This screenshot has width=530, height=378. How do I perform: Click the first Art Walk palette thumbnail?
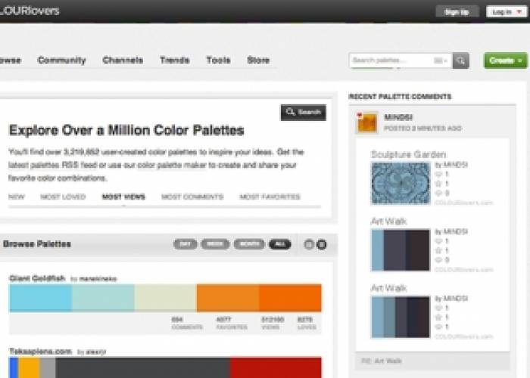401,250
